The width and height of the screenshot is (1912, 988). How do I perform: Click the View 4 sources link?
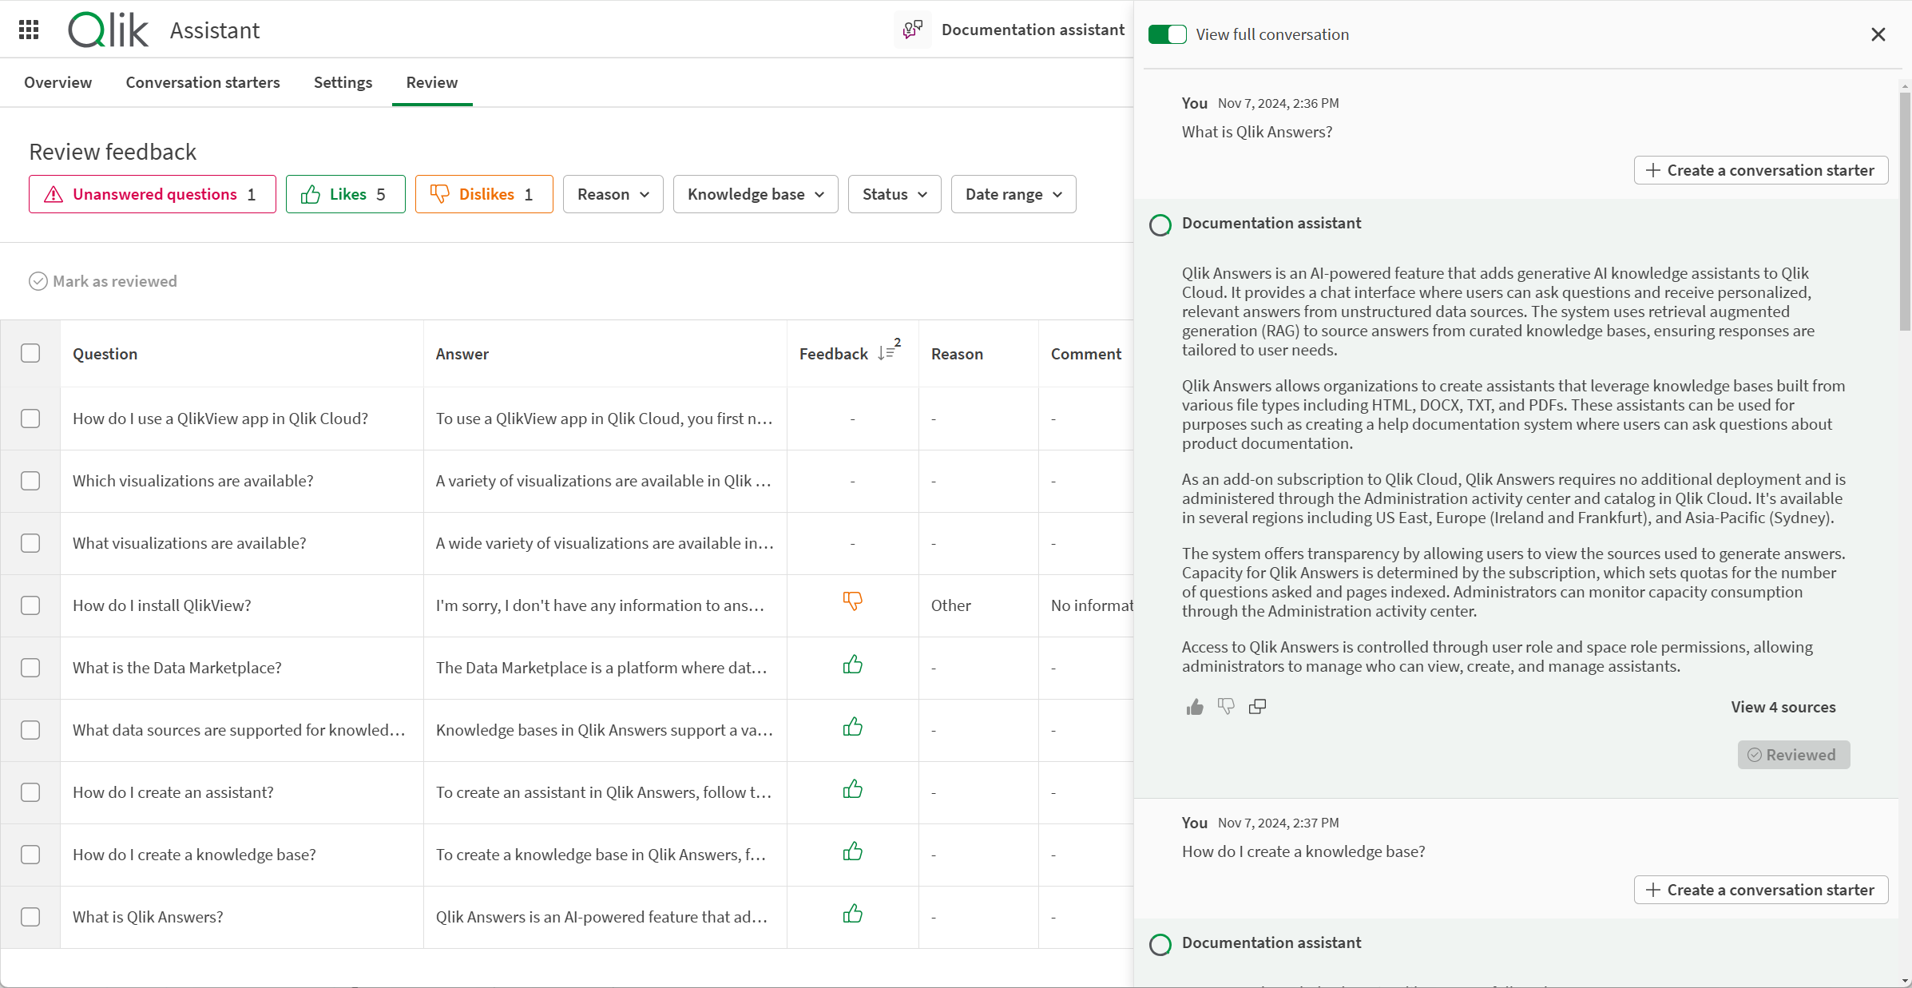(x=1783, y=707)
